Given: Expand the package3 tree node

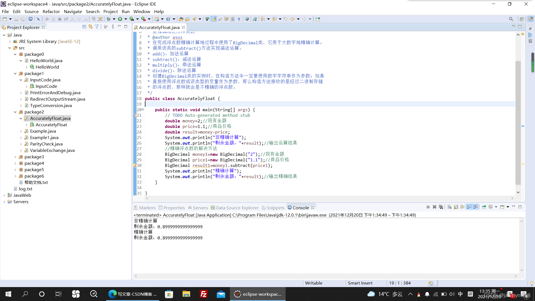Looking at the screenshot, I should pyautogui.click(x=15, y=157).
